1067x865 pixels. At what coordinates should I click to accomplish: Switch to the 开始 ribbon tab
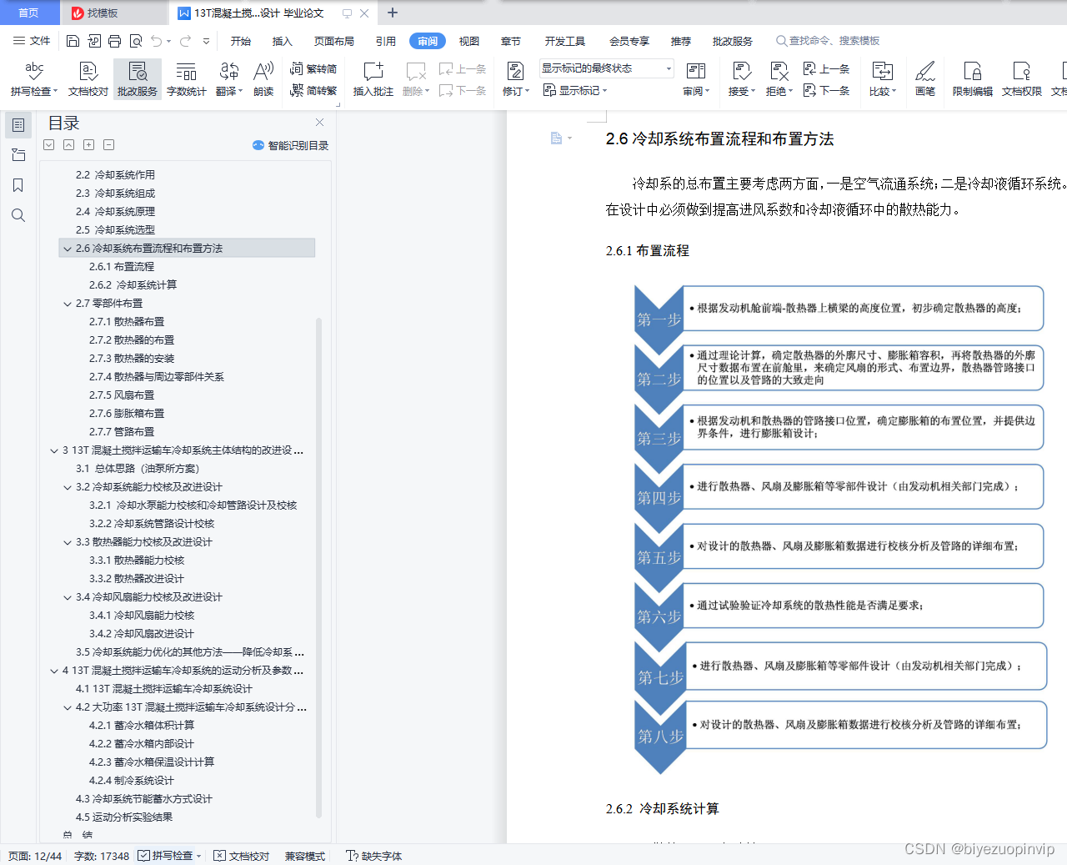coord(241,41)
